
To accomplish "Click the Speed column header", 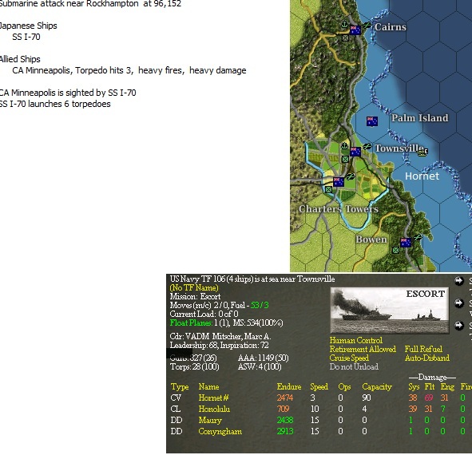I will click(319, 386).
